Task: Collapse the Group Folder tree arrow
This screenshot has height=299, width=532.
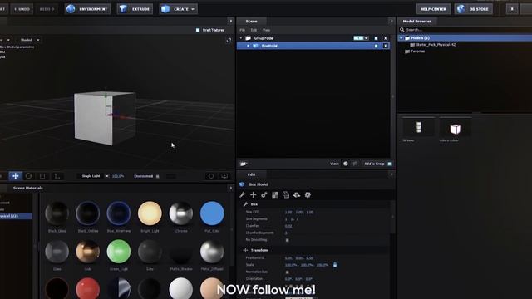Action: click(241, 38)
